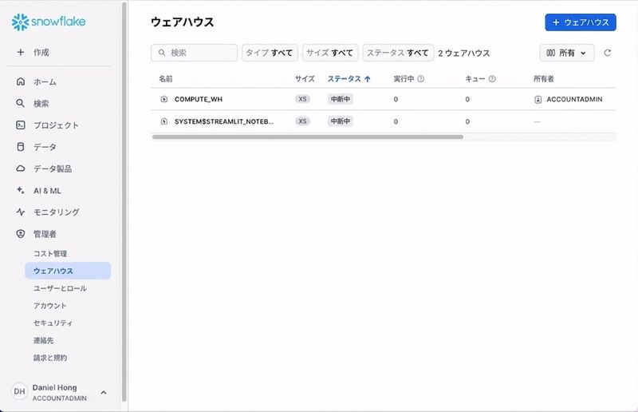This screenshot has height=412, width=638.
Task: Click the XS size badge for COMPUTE_WH
Action: (x=302, y=99)
